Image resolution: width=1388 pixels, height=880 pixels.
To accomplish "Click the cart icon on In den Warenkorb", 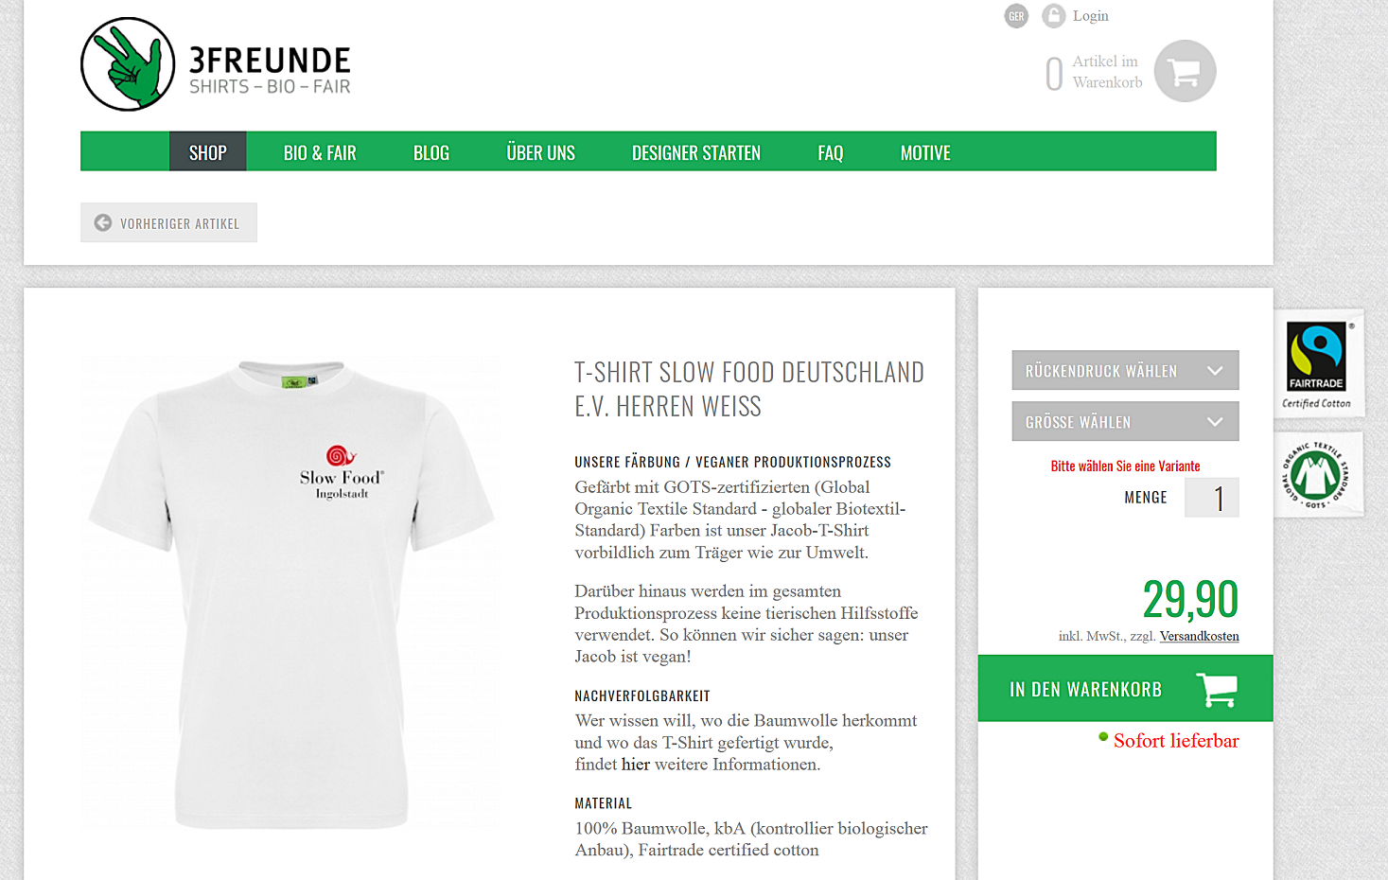I will click(x=1217, y=689).
